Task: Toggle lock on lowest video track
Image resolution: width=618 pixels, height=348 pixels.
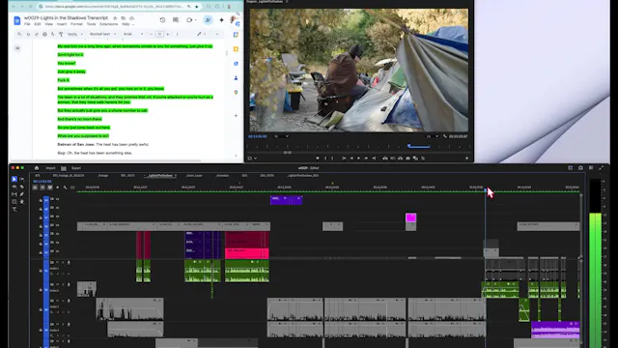Action: pyautogui.click(x=41, y=252)
